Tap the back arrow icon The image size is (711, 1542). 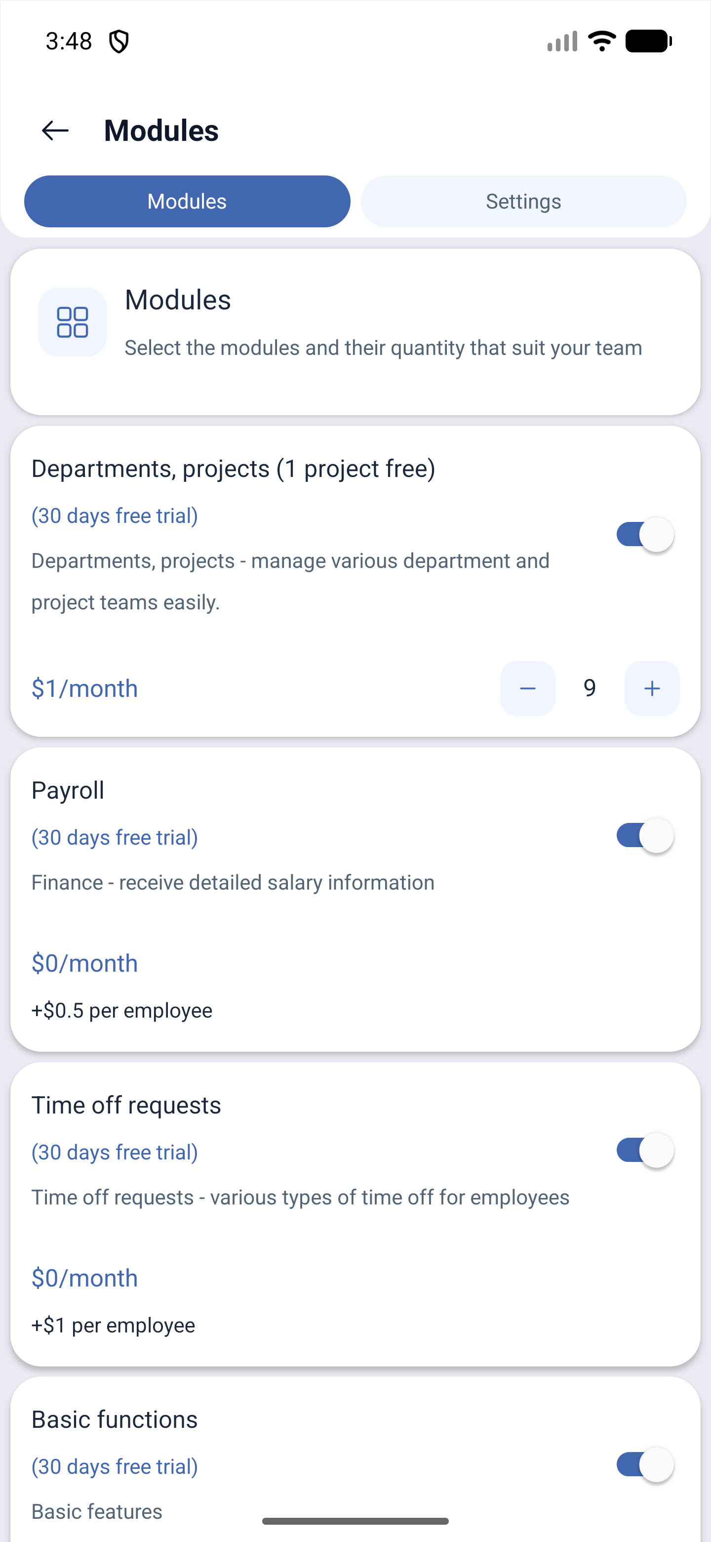tap(55, 130)
